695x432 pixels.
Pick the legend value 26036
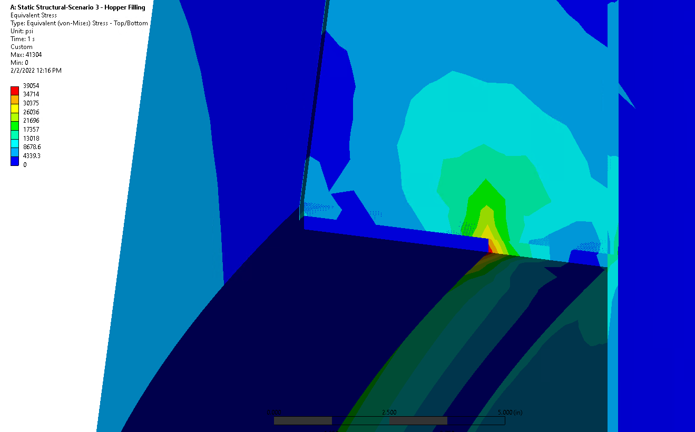31,112
